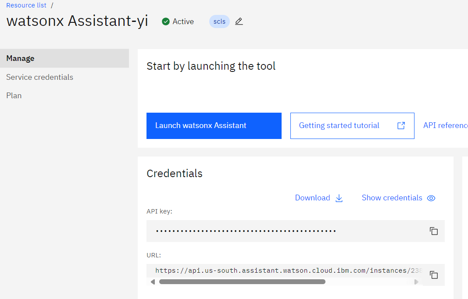The width and height of the screenshot is (468, 299).
Task: Click the edit tags pencil icon
Action: click(x=239, y=21)
